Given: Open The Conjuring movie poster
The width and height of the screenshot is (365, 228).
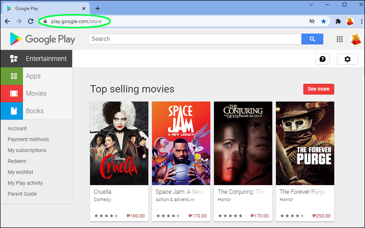Looking at the screenshot, I should coord(243,143).
